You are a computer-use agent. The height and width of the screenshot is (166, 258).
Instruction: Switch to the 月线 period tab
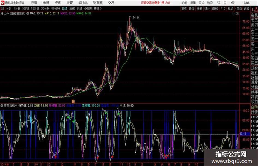80,8
